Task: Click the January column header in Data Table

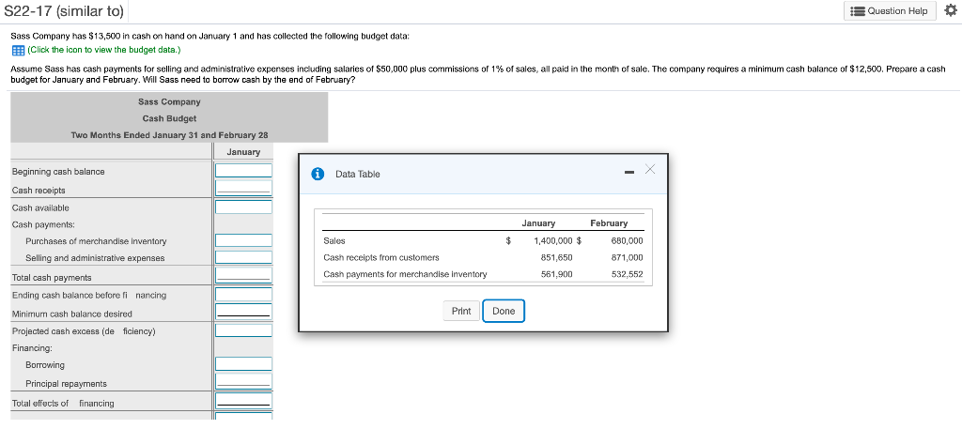Action: click(538, 223)
